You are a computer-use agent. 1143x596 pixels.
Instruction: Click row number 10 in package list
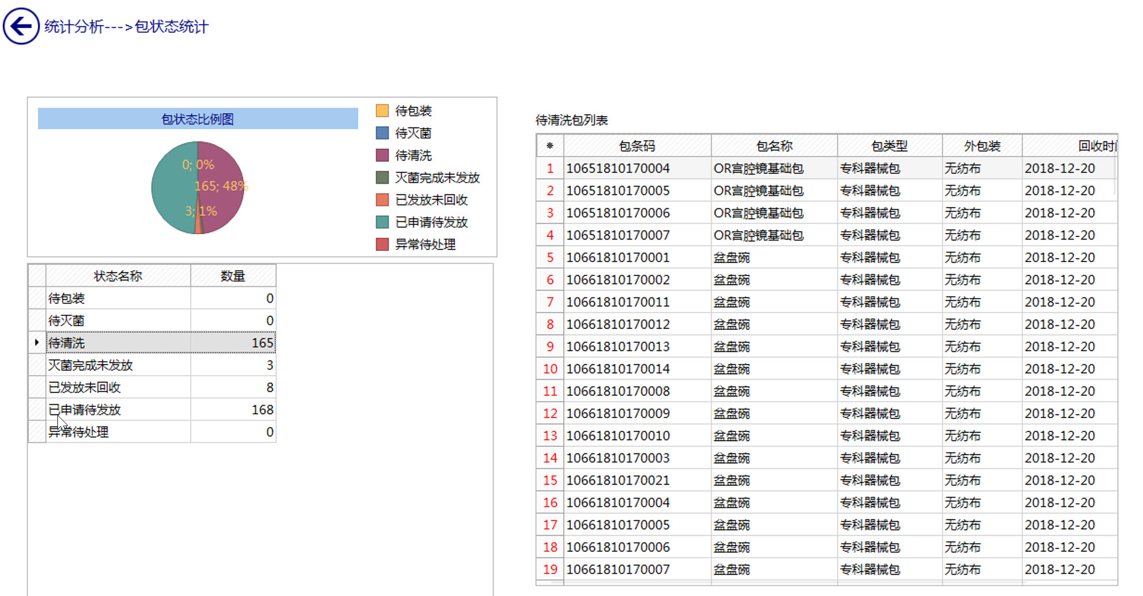(549, 369)
